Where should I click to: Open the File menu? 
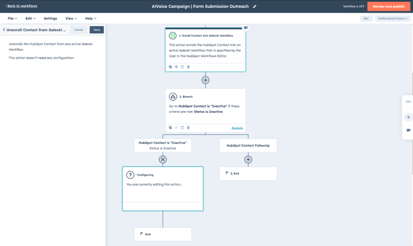coord(12,19)
